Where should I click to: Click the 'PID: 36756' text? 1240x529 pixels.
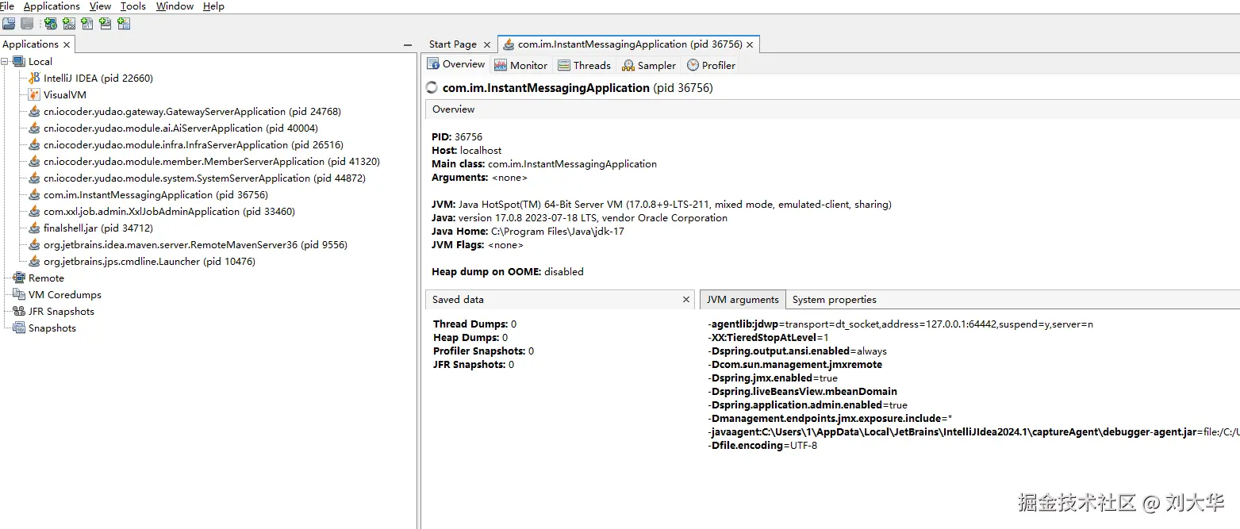click(x=457, y=136)
